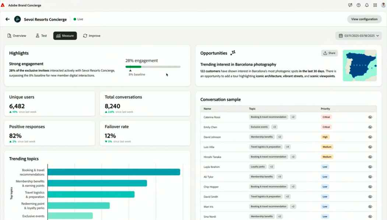Expand +2 topics for Hiroshi Tanaka
Screen dimensions: 387x220
[293, 157]
